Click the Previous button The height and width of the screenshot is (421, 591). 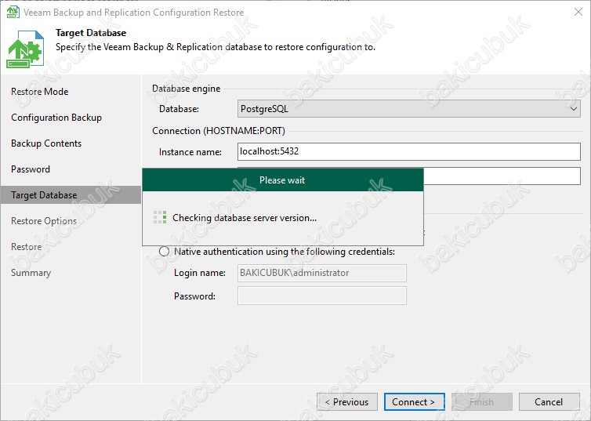(347, 402)
